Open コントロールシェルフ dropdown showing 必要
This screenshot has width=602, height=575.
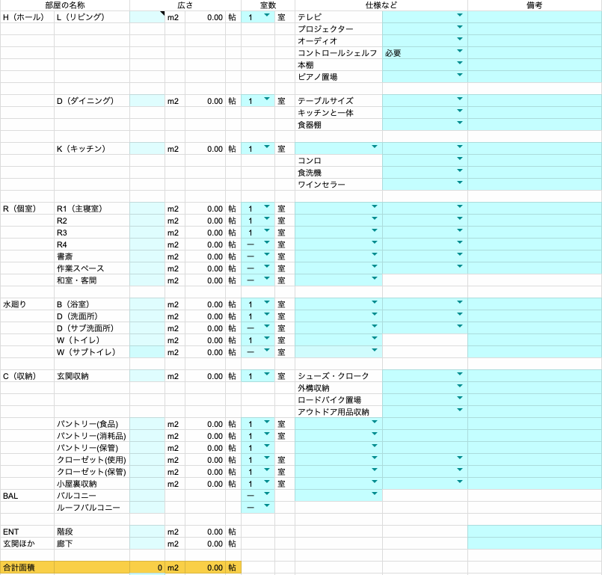pos(459,52)
